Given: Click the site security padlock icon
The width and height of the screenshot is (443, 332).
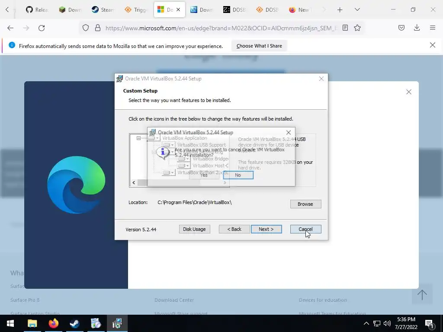Looking at the screenshot, I should click(x=98, y=28).
